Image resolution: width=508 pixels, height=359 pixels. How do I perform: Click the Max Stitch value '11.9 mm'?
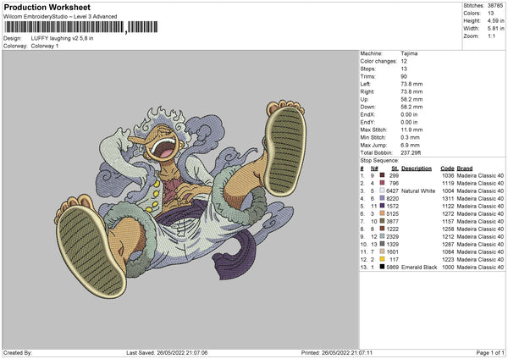[x=411, y=130]
